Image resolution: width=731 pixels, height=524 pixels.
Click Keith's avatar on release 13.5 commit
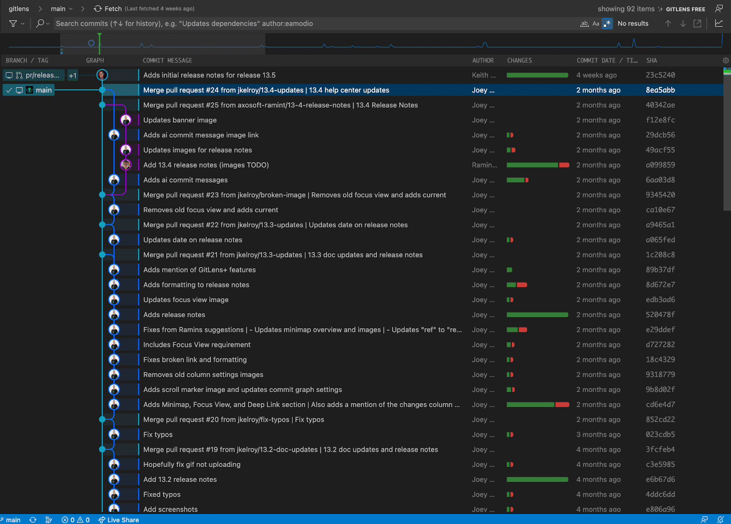coord(102,75)
